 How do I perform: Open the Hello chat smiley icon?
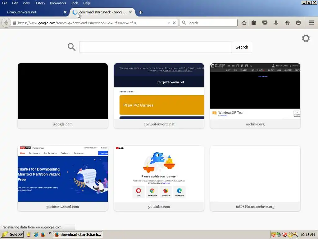[x=298, y=23]
